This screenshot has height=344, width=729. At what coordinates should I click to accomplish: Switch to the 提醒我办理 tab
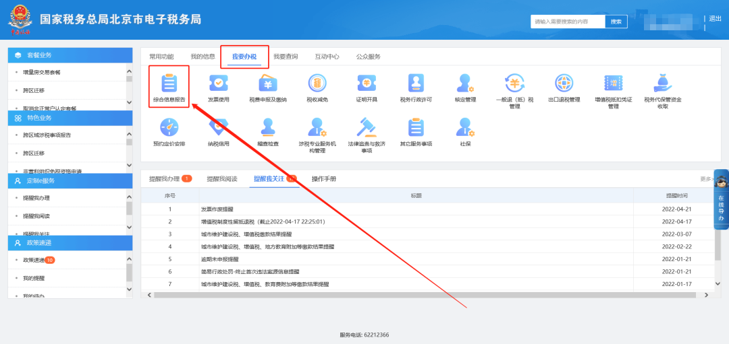pos(165,179)
